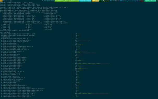Click 'arch/arm64/kvm/debug.c' file path
The height and width of the screenshot is (99, 158).
[10, 45]
